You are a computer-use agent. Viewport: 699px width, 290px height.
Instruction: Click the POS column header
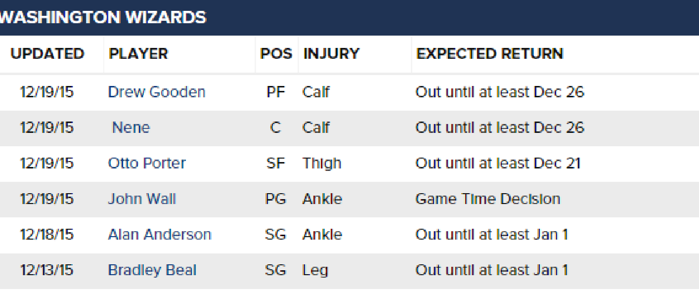click(276, 53)
